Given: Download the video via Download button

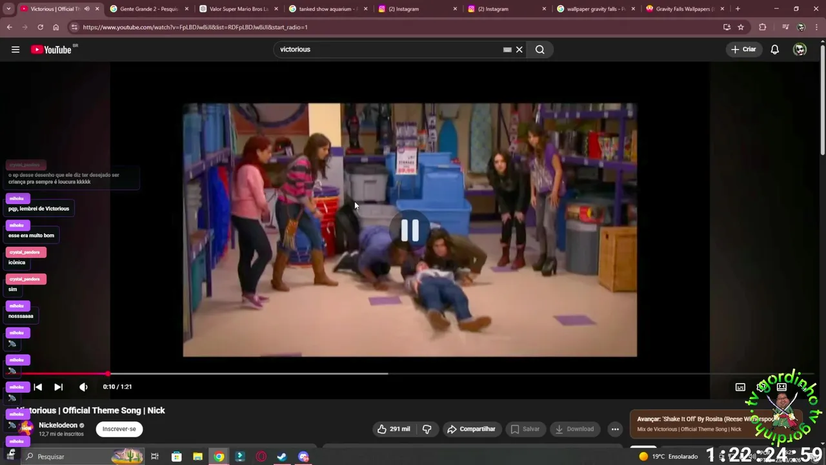Looking at the screenshot, I should [574, 429].
